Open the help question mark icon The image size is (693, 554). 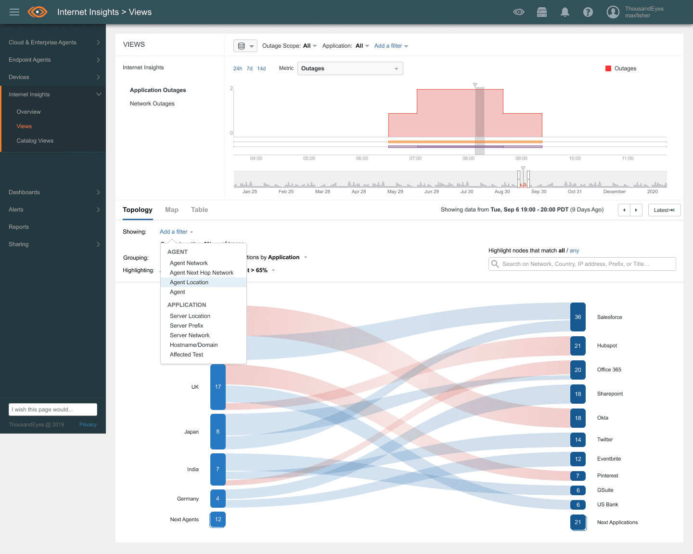pyautogui.click(x=588, y=12)
